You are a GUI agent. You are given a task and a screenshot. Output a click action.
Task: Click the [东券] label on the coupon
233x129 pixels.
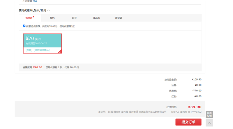[29, 50]
